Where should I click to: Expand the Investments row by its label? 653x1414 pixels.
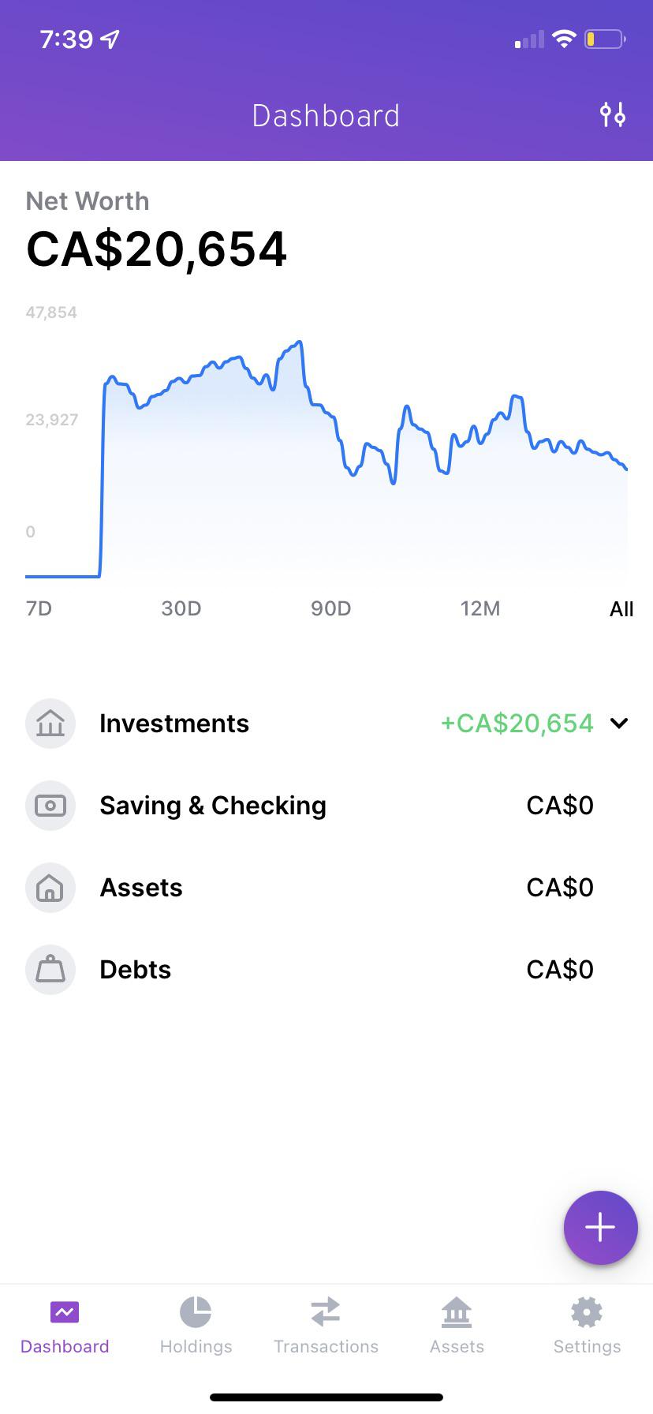tap(174, 724)
